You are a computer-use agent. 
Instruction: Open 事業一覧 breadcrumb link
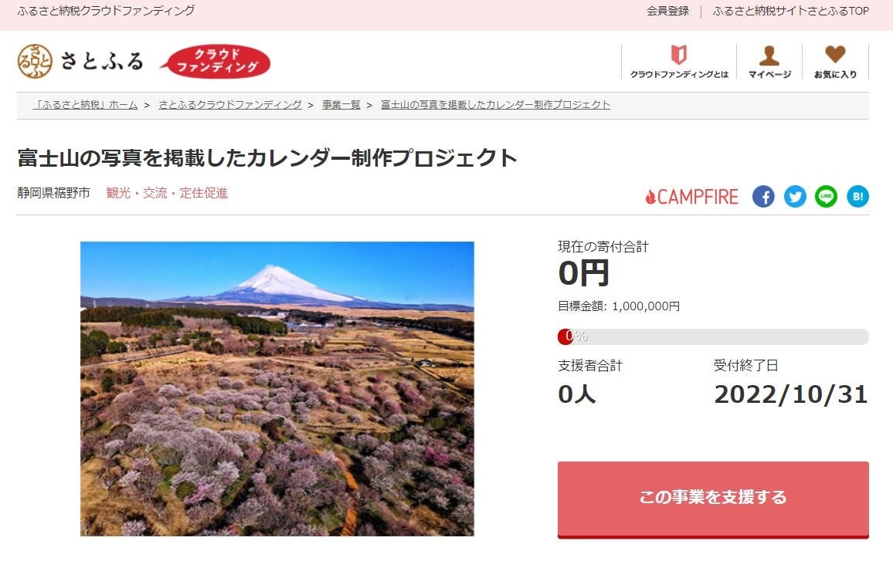(x=341, y=105)
